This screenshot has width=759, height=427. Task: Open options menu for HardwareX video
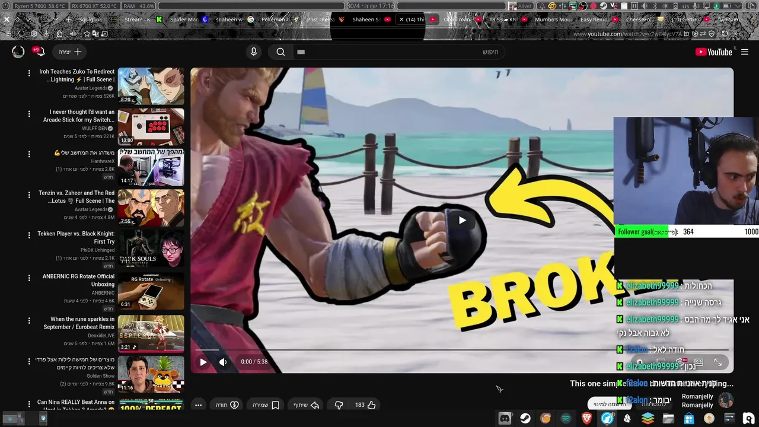tap(29, 154)
